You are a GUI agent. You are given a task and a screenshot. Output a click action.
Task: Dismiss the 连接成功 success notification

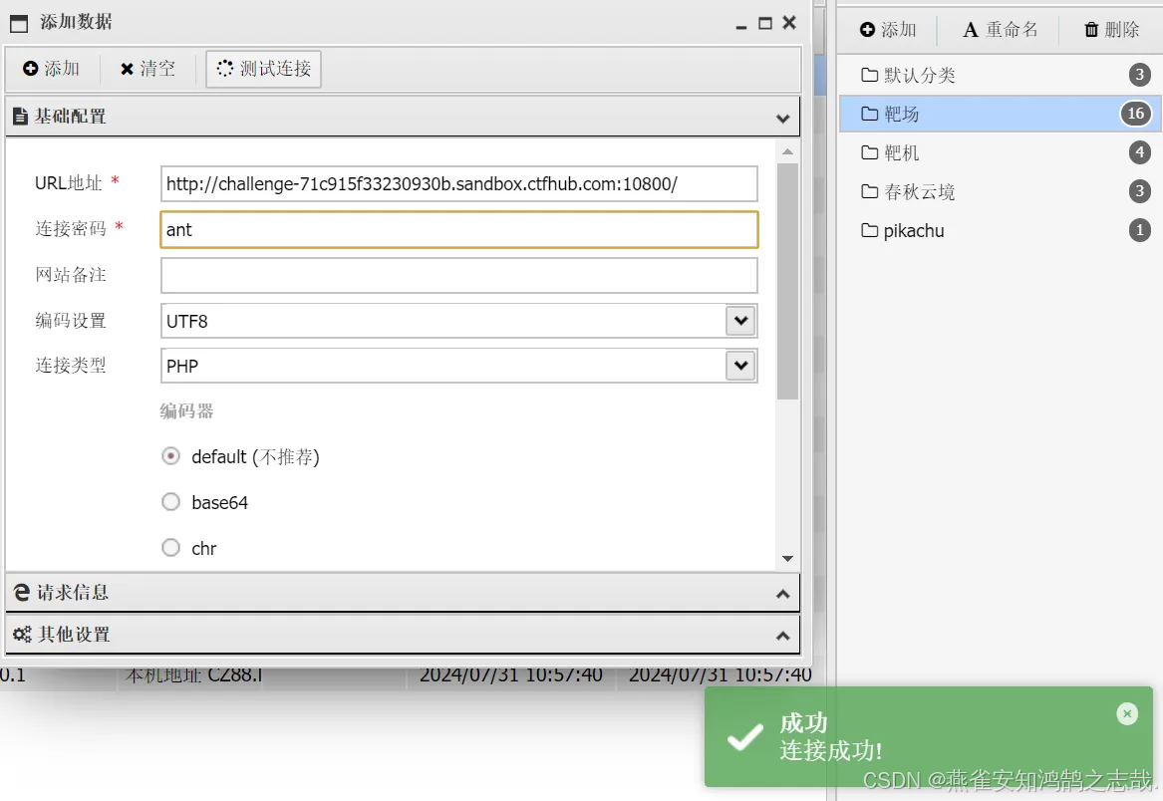(x=1127, y=713)
